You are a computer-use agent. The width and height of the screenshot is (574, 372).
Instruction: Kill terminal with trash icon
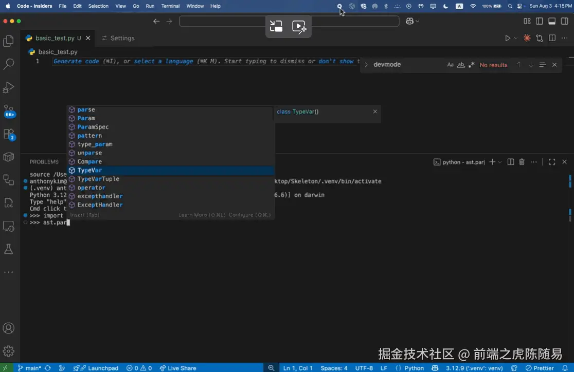point(522,162)
